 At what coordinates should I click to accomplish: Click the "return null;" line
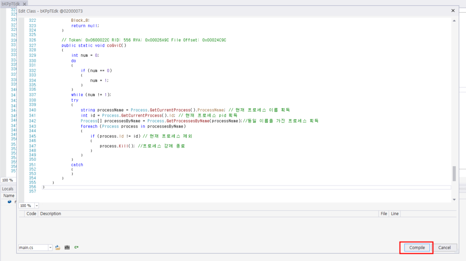click(x=85, y=26)
